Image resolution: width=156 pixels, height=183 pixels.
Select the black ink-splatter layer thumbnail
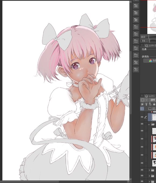tap(154, 163)
